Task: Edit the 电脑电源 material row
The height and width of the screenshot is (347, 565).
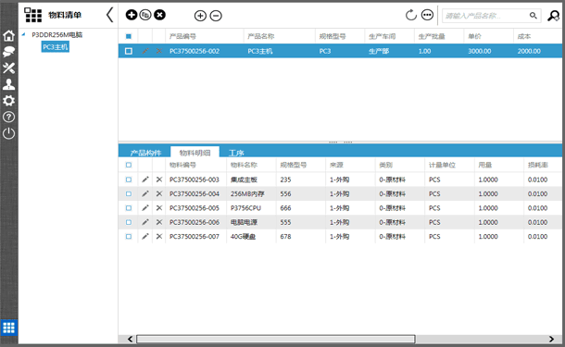Action: point(145,222)
